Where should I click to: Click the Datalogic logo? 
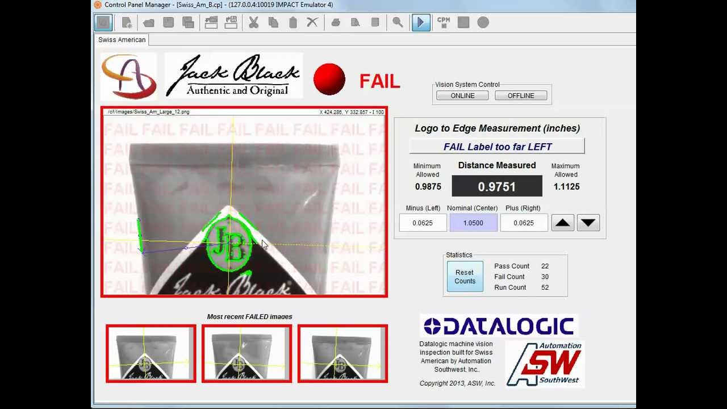point(499,326)
